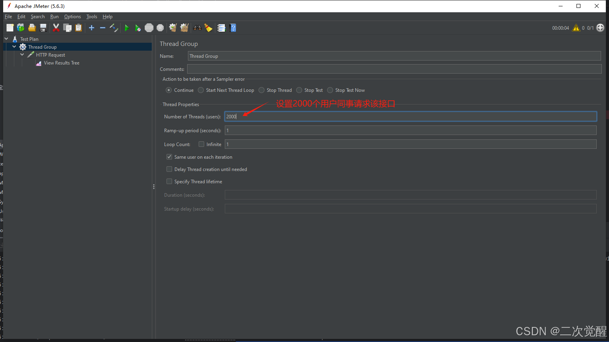609x342 pixels.
Task: Click the Thread Group gear icon in tree
Action: [x=23, y=47]
